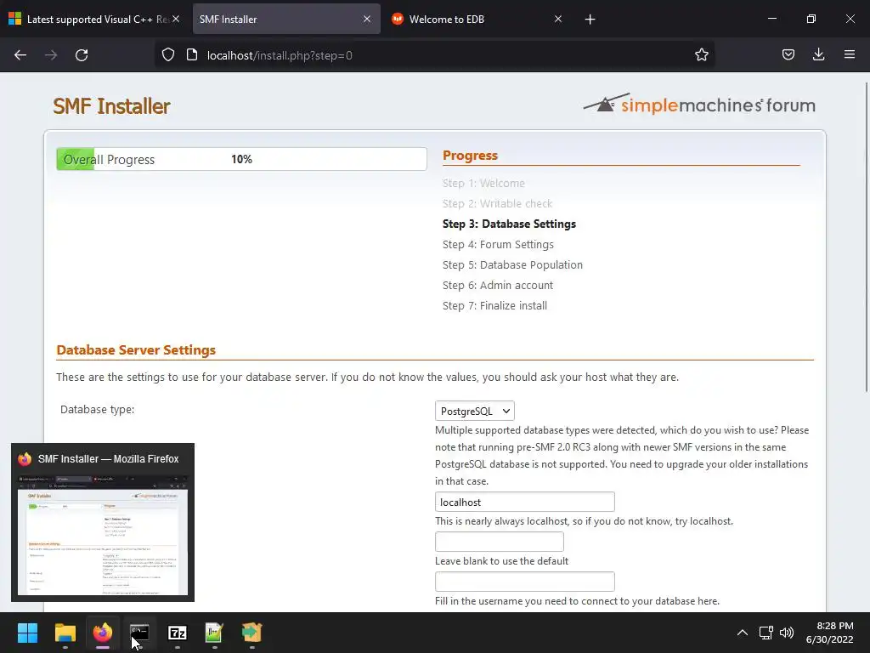Click the 10% progress value

241,159
